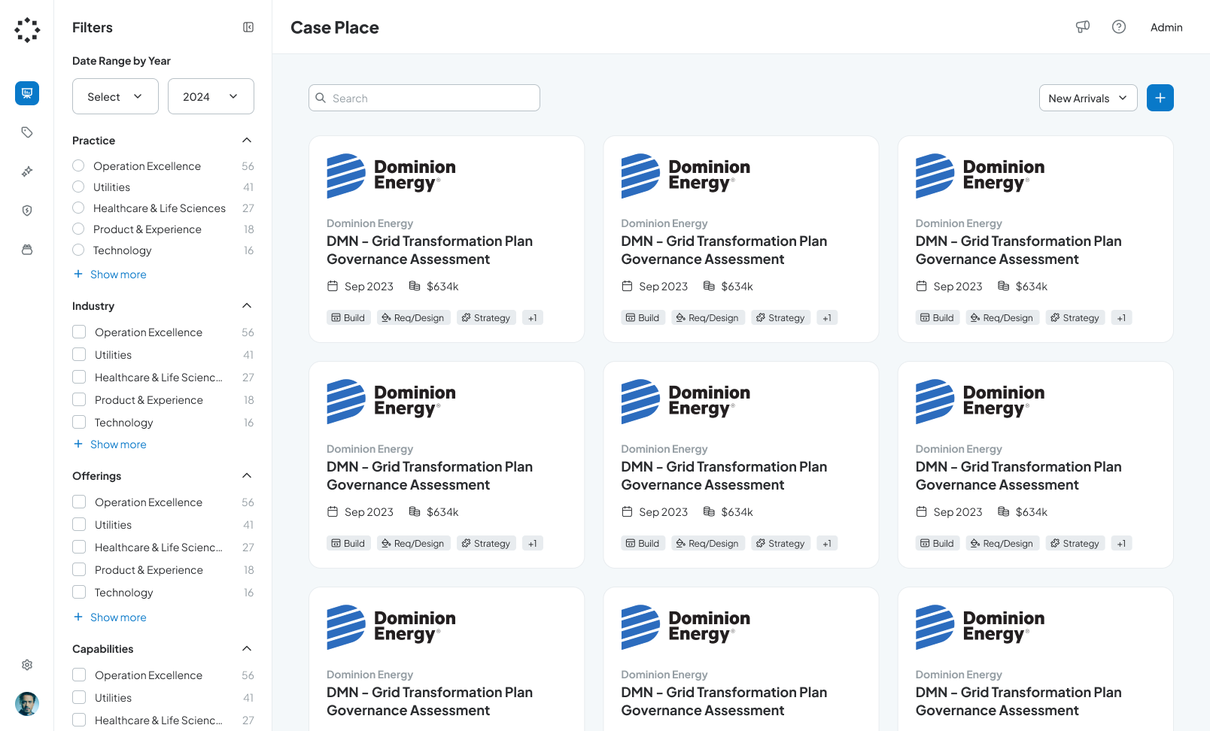Click the blue plus add button

point(1160,98)
